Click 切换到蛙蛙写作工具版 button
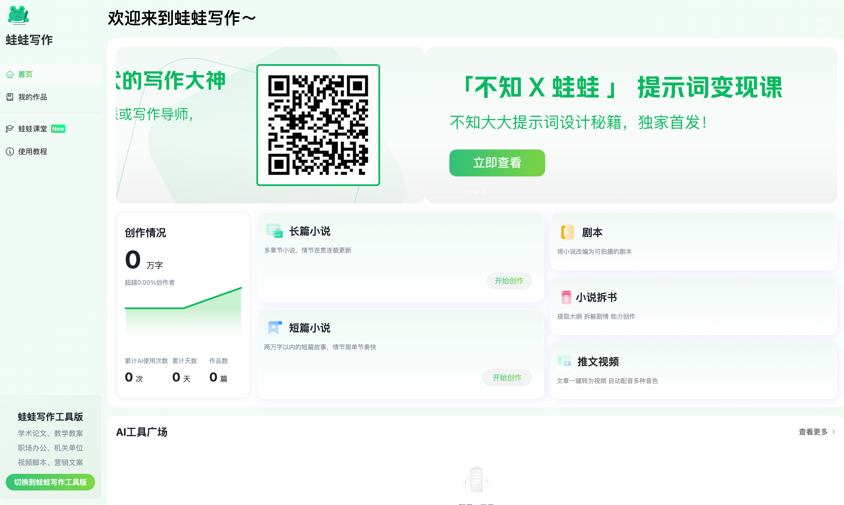This screenshot has height=505, width=844. pos(50,482)
